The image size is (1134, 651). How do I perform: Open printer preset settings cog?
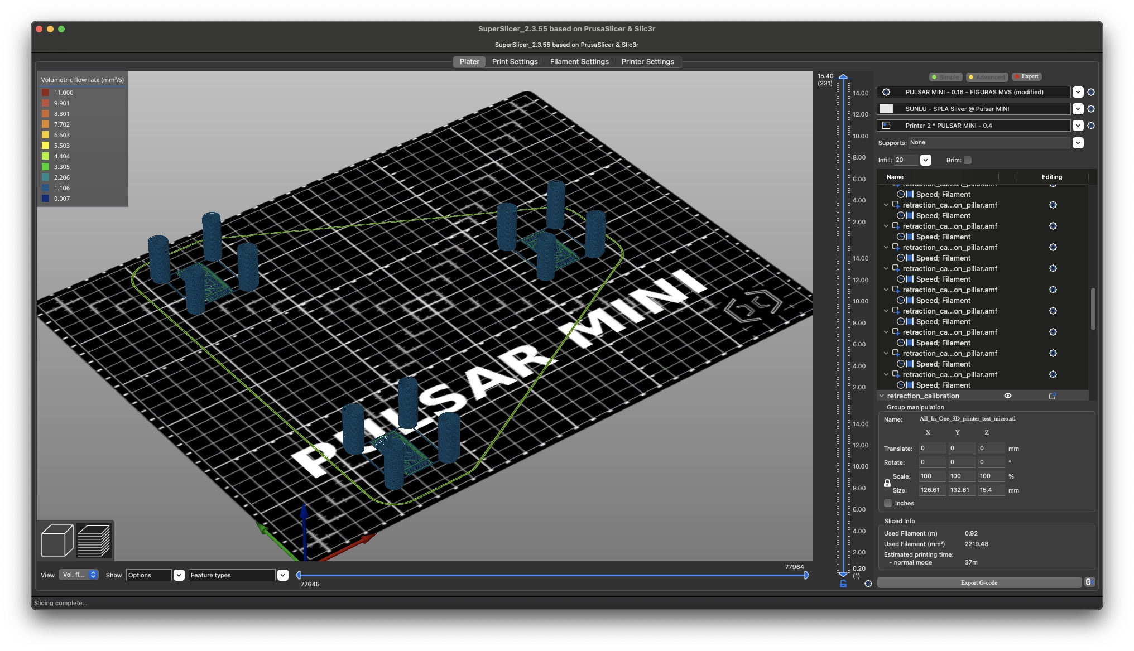(1091, 126)
